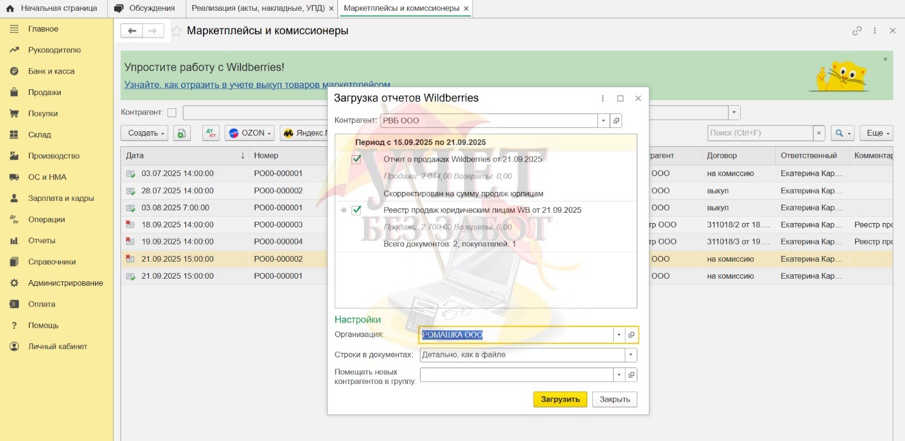
Task: Click the back navigation arrow
Action: click(132, 30)
